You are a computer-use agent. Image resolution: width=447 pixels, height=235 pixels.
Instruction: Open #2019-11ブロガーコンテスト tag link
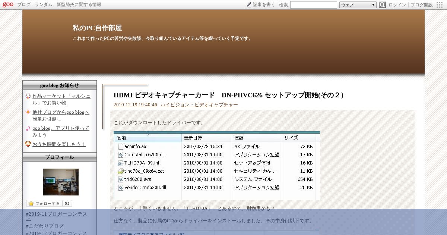[x=57, y=217]
